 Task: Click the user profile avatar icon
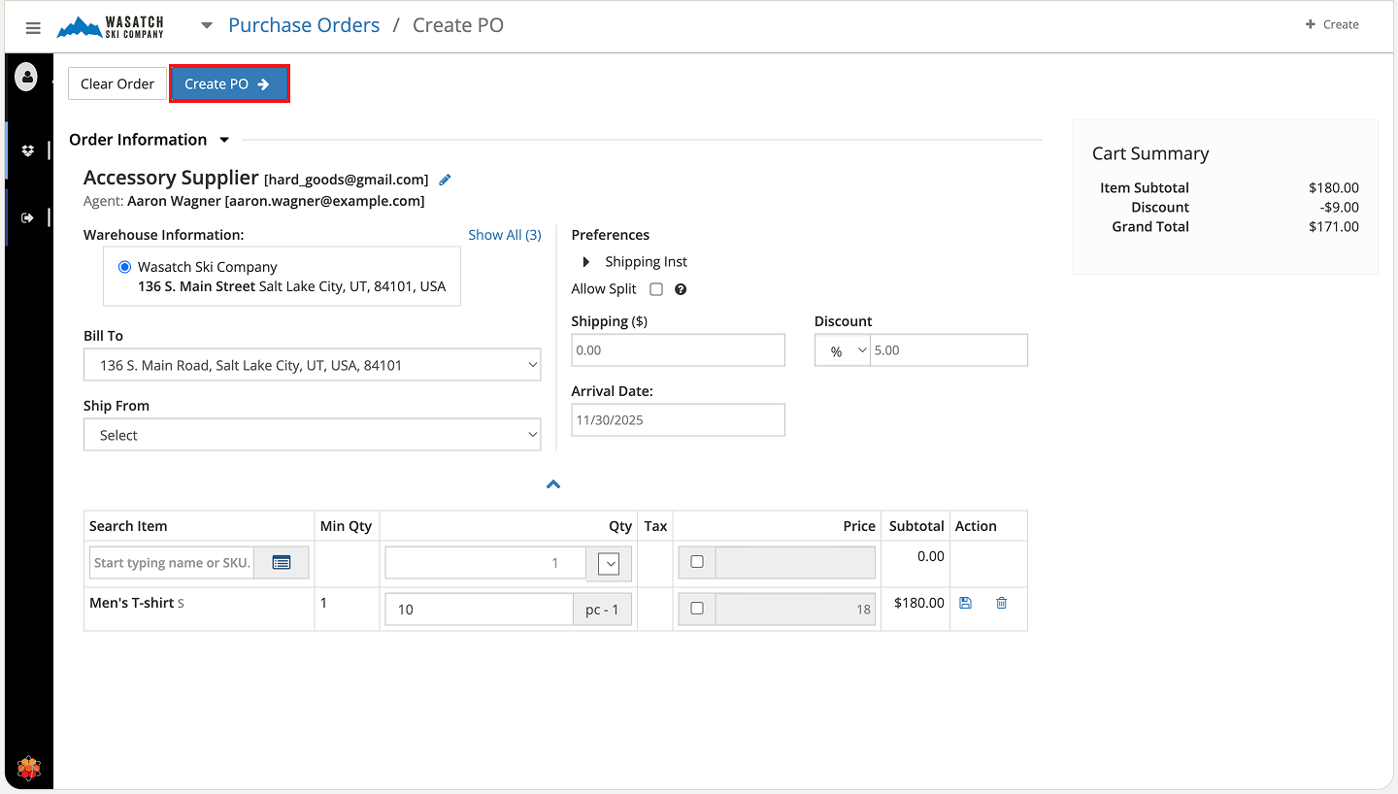point(26,77)
